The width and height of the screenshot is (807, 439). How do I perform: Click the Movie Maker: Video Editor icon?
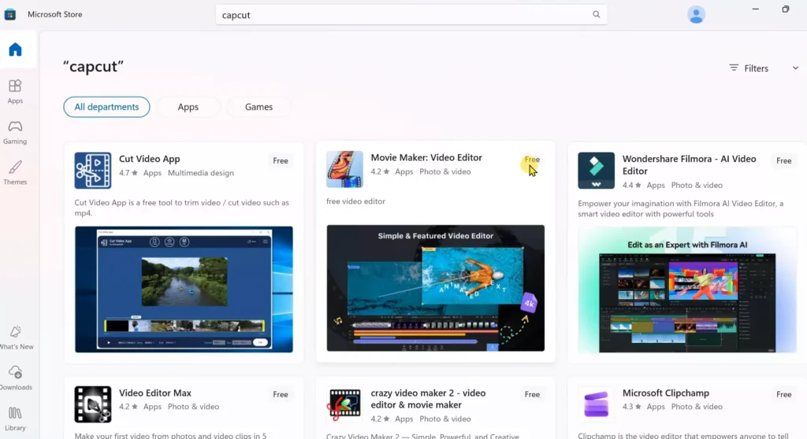coord(344,169)
